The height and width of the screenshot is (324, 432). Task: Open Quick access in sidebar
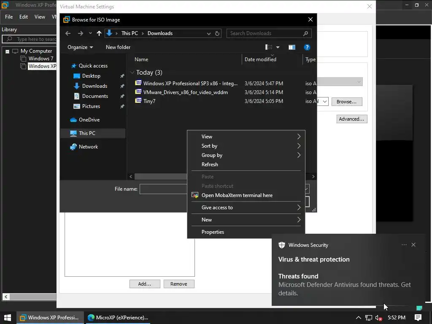(89, 66)
